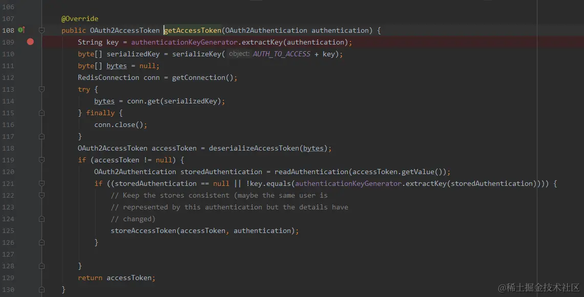Click the getConnection() call
Viewport: 584px width, 297px height.
[x=203, y=77]
